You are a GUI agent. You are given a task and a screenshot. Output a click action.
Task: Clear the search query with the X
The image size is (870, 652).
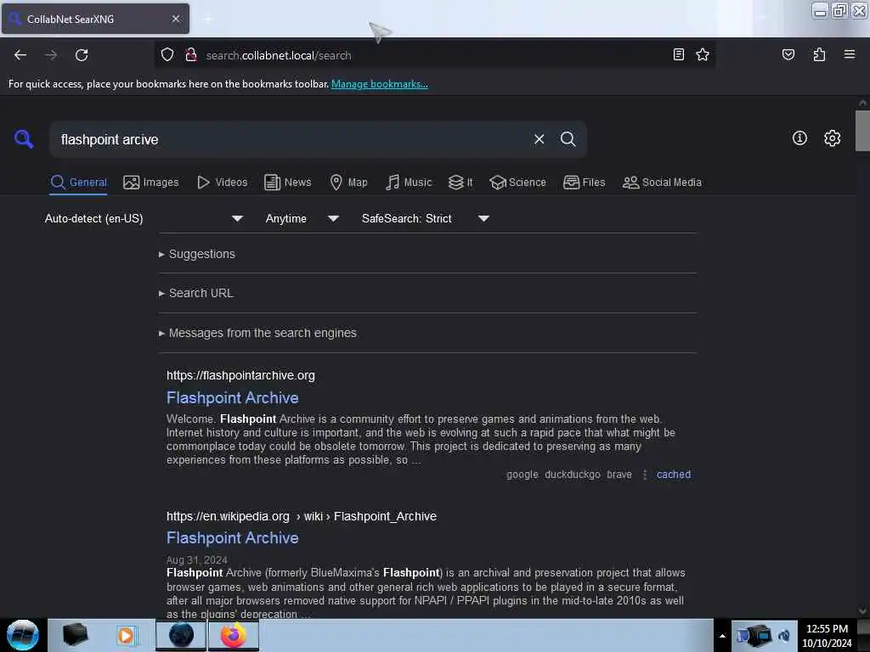pyautogui.click(x=539, y=139)
